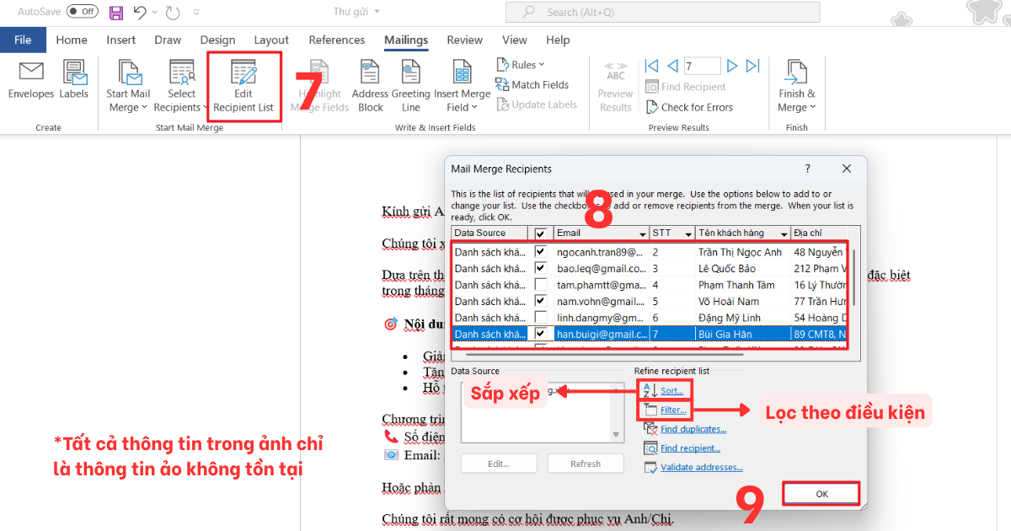Open the File tab
1011x531 pixels.
click(23, 40)
